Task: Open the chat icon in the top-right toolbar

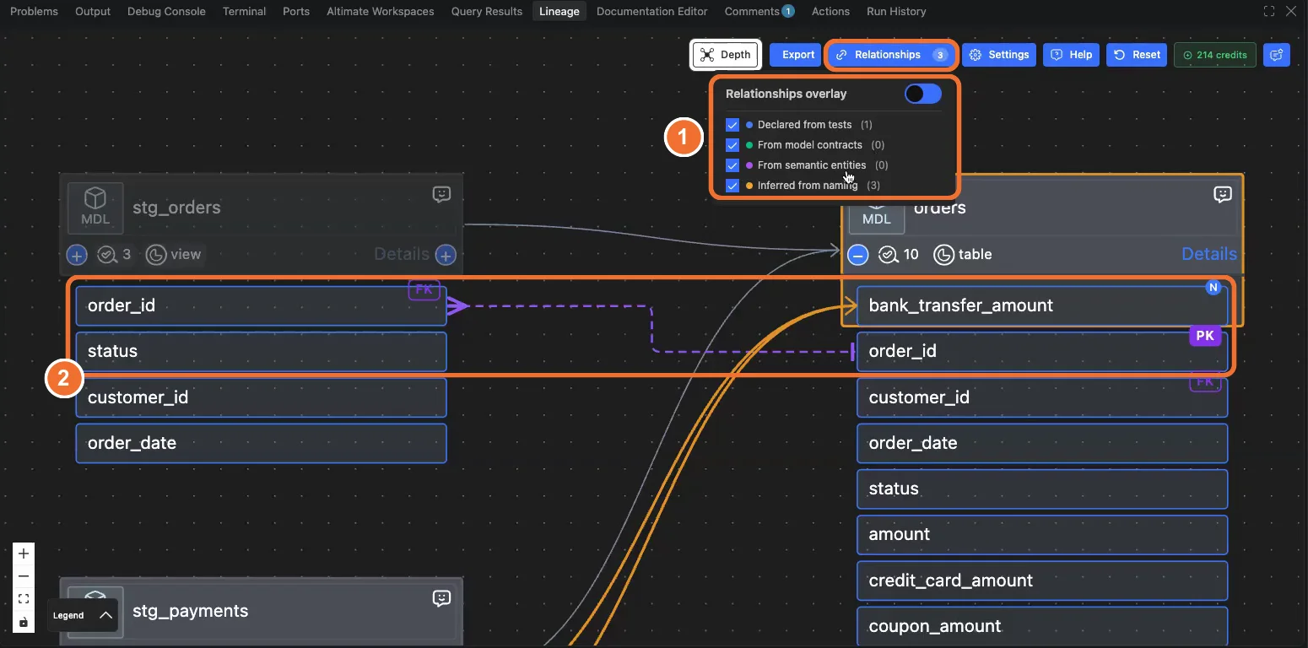Action: (1277, 55)
